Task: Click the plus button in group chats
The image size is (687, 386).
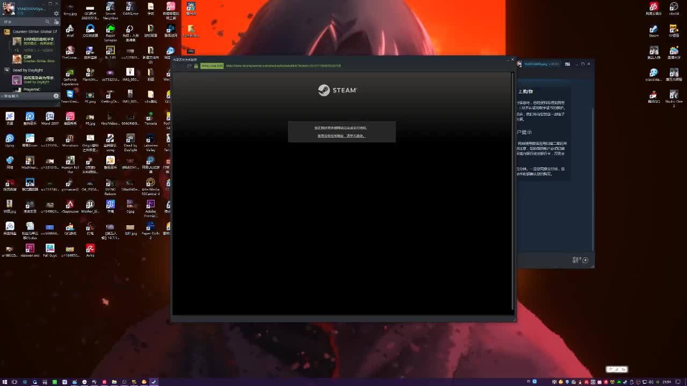Action: [x=56, y=96]
